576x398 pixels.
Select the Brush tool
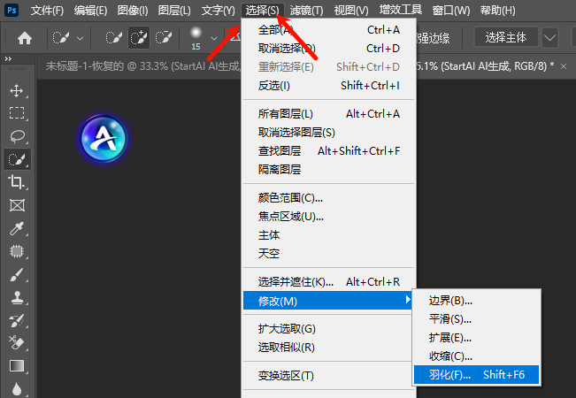16,275
